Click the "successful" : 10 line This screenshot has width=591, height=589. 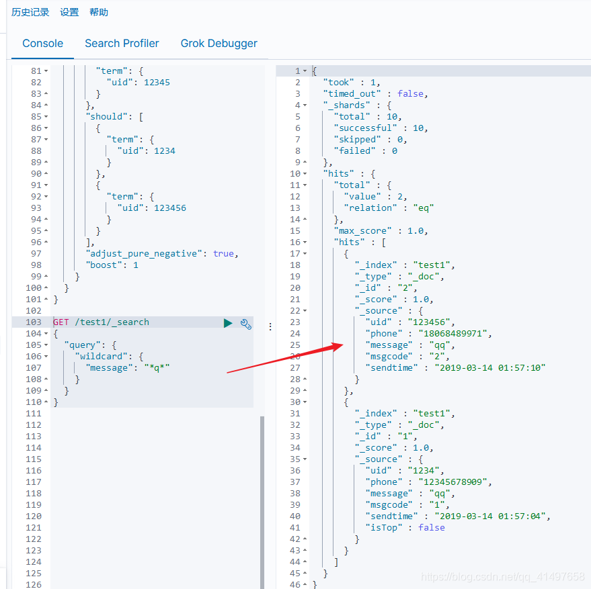[x=381, y=128]
